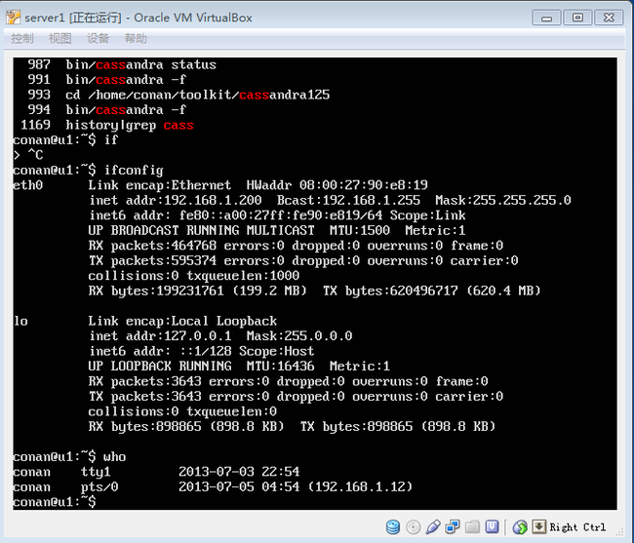Open the USB devices status icon
The height and width of the screenshot is (543, 634).
click(433, 526)
